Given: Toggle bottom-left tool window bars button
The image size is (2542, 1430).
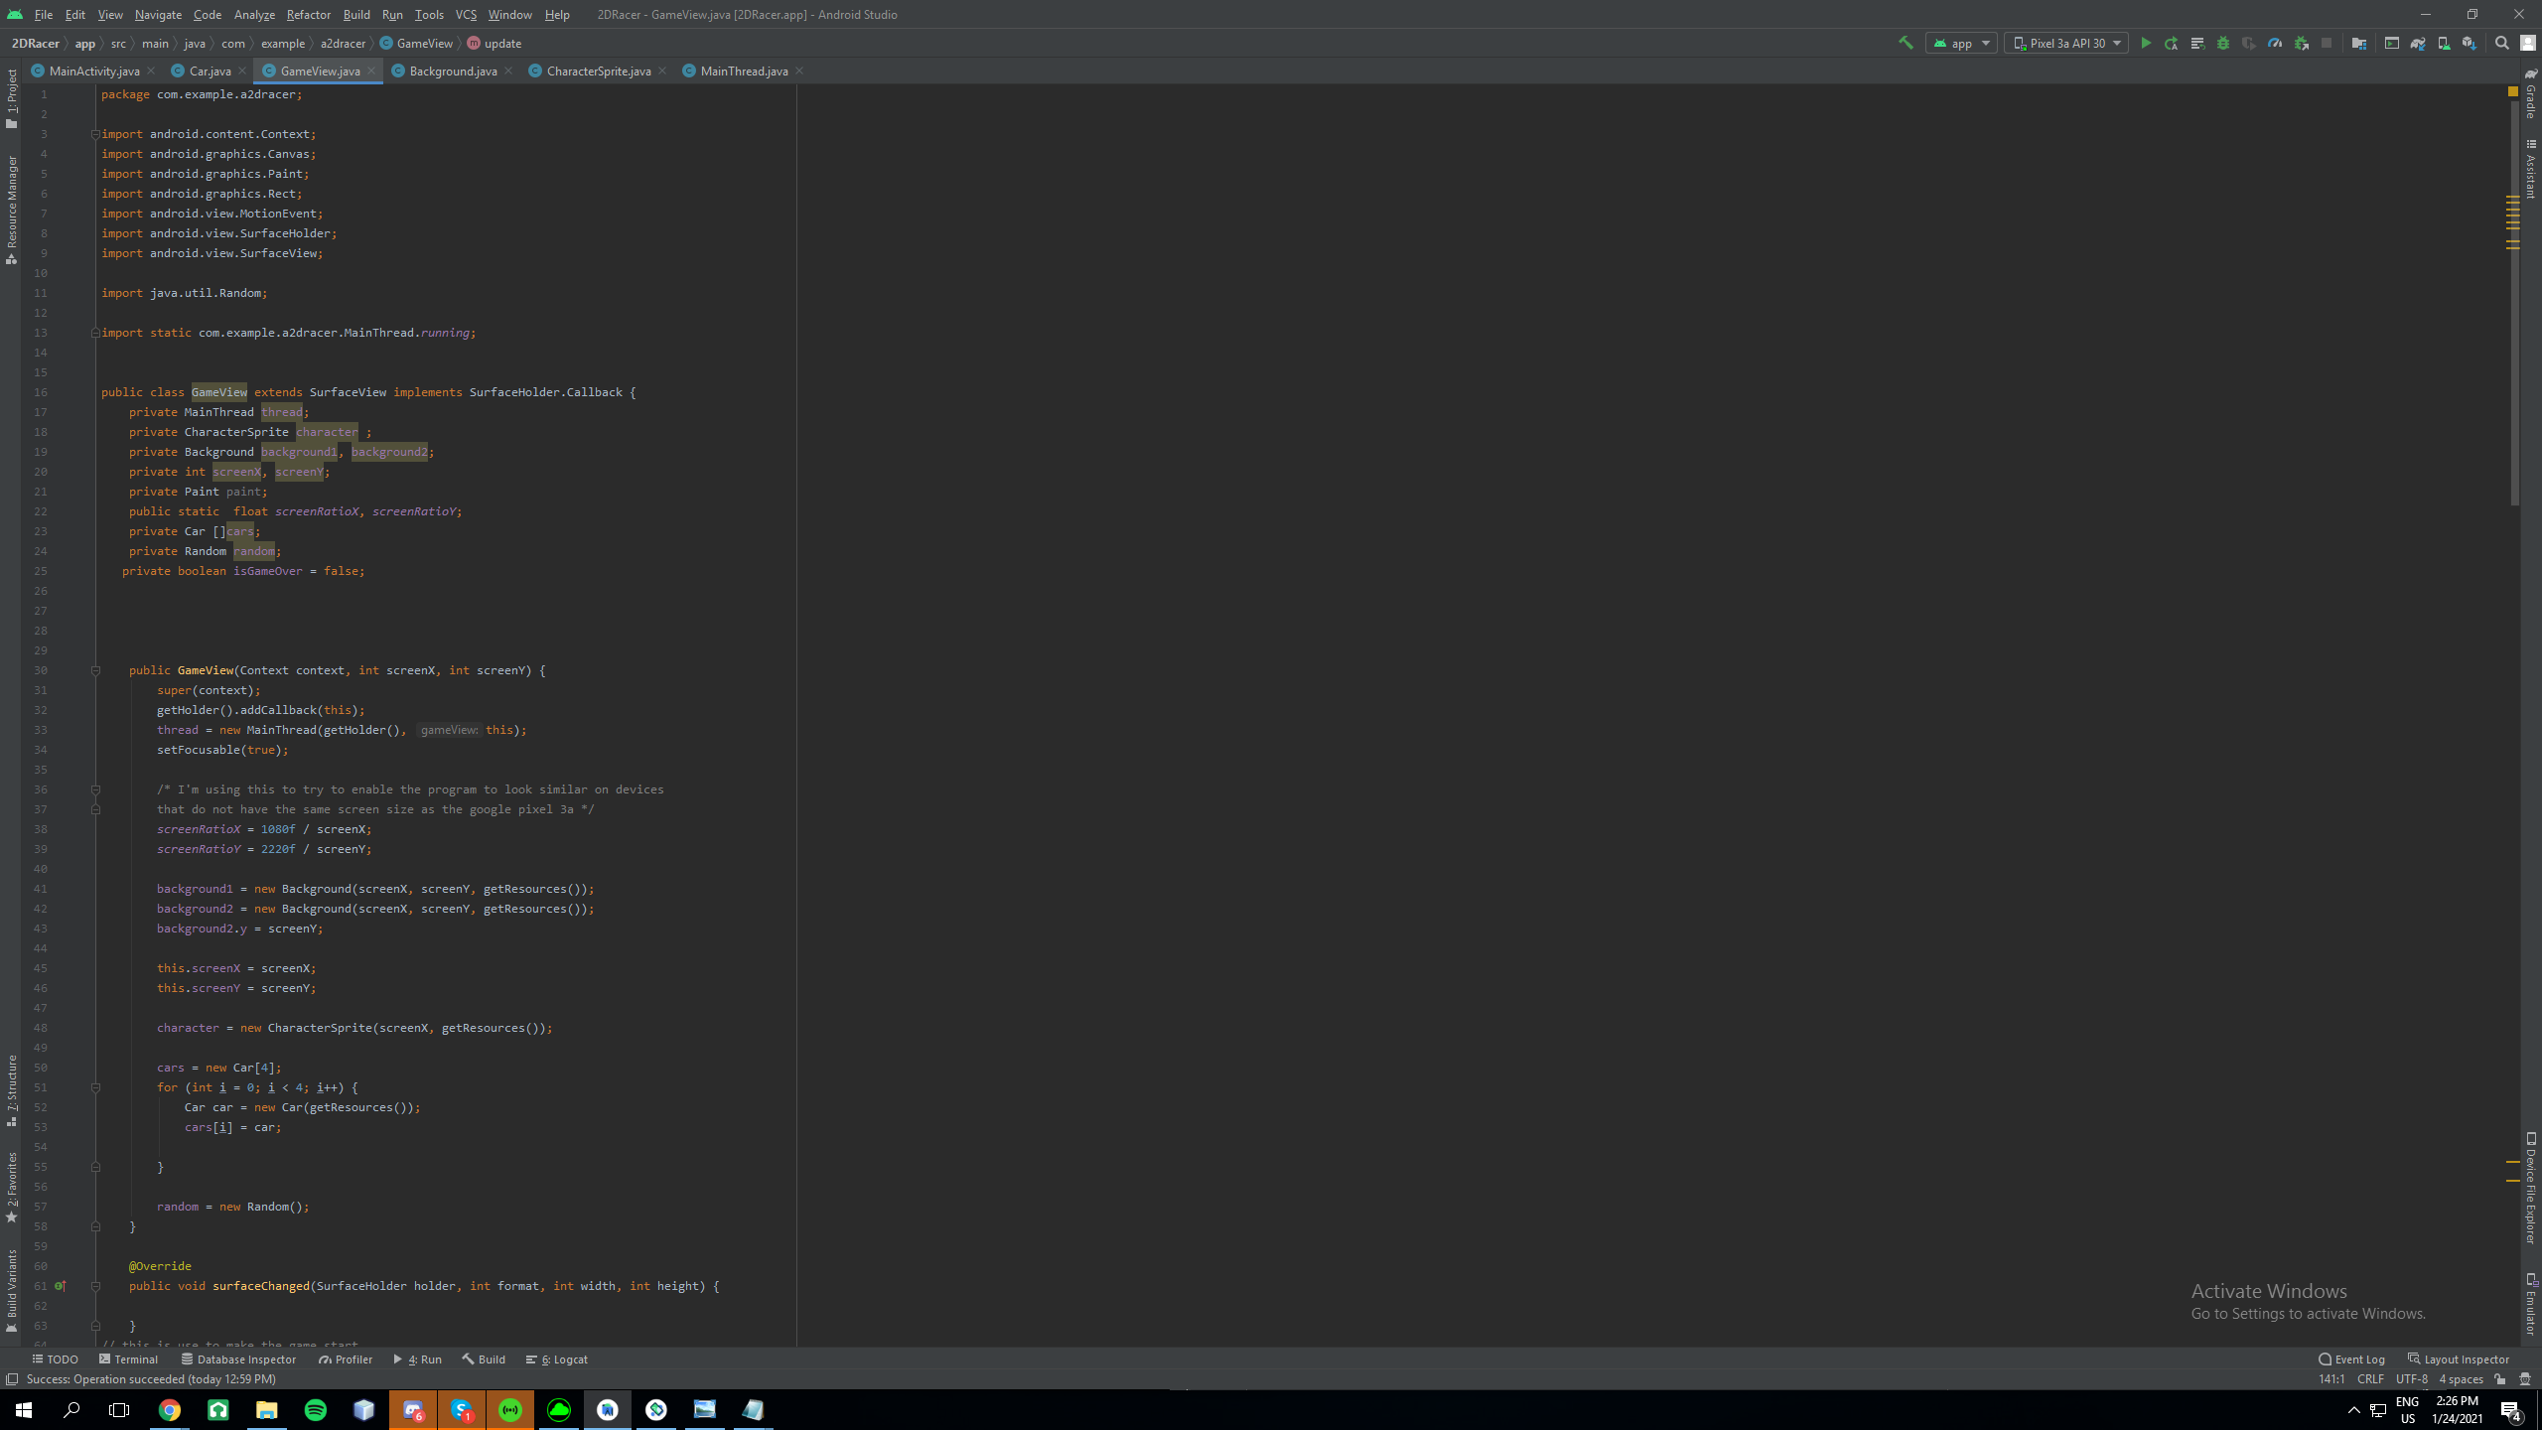Looking at the screenshot, I should 12,1378.
